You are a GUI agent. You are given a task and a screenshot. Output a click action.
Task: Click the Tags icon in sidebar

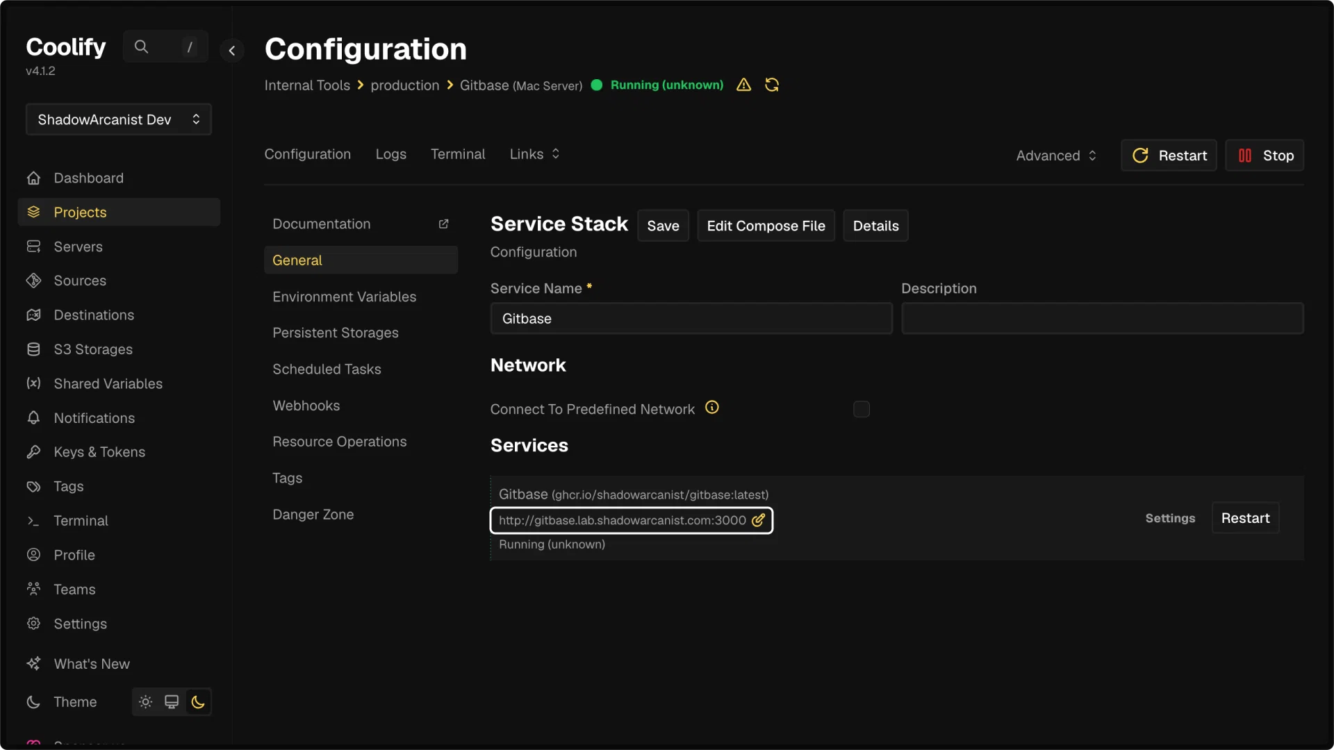coord(33,486)
